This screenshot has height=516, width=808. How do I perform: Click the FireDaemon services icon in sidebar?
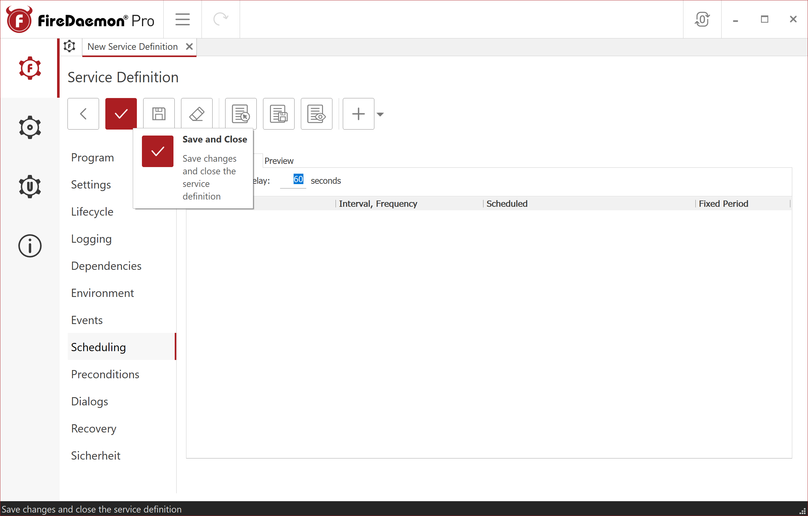click(x=30, y=68)
